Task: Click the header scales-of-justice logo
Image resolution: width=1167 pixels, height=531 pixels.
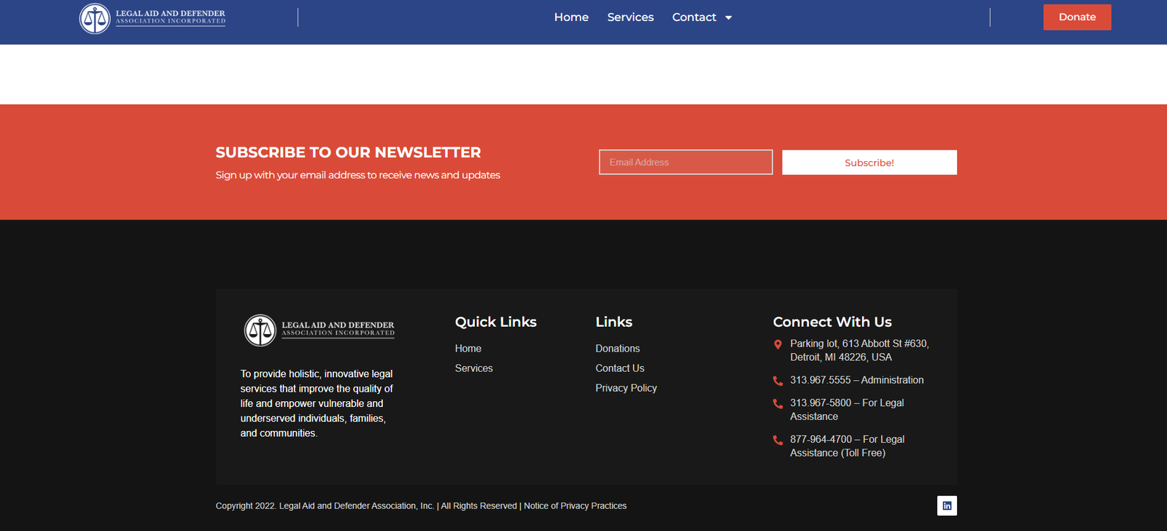Action: (95, 18)
